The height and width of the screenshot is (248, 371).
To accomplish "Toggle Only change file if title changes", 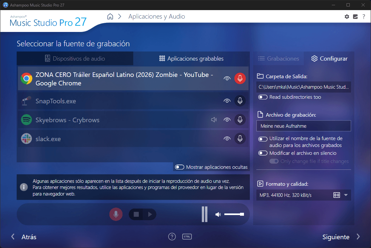I will 274,161.
